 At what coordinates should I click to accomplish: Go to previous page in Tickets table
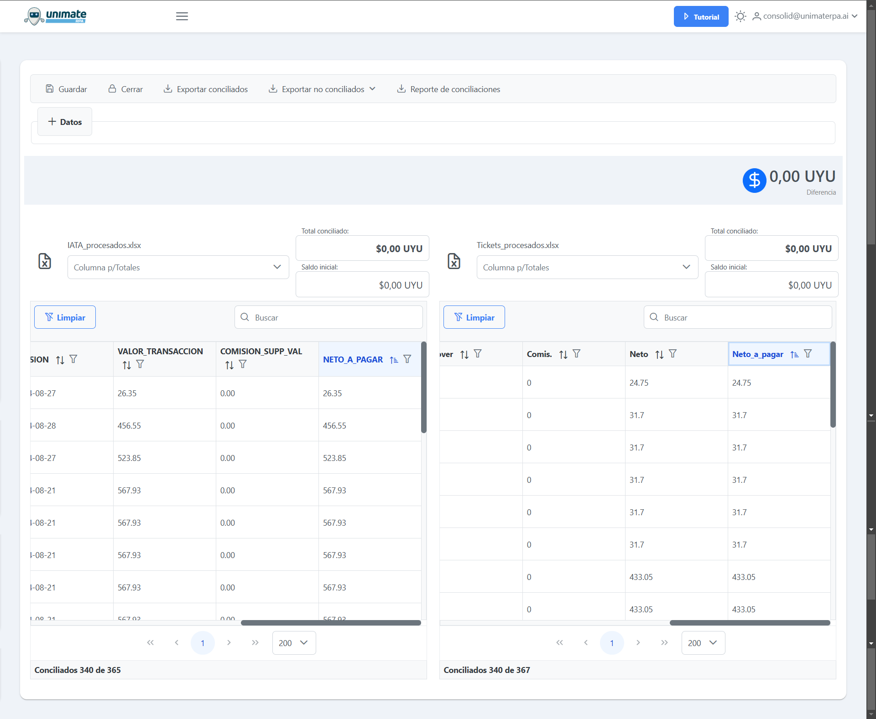click(x=586, y=643)
